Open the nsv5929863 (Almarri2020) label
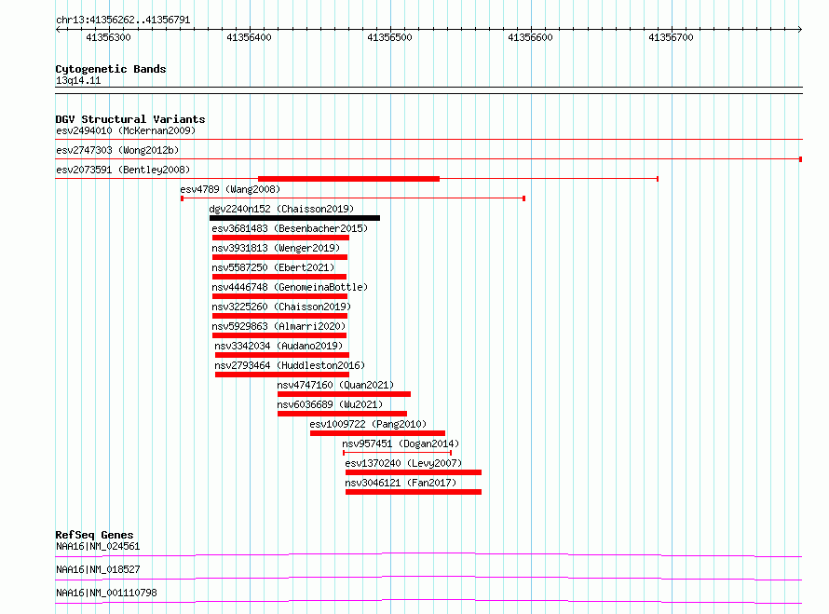Image resolution: width=829 pixels, height=614 pixels. point(279,326)
